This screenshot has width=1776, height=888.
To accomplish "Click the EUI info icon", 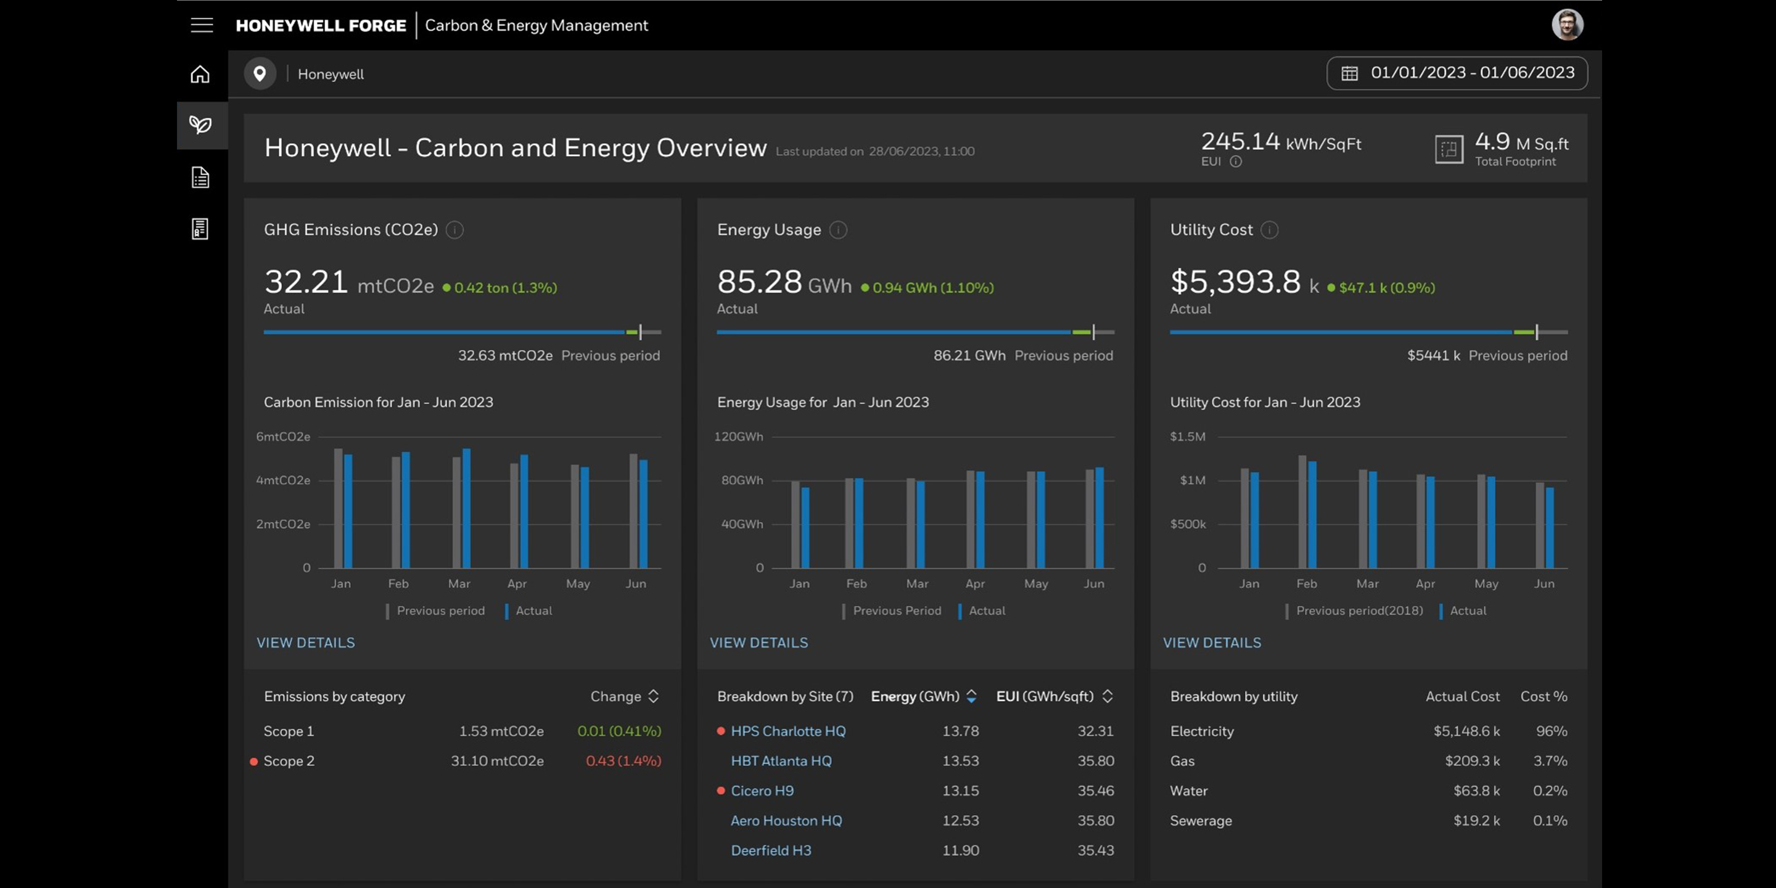I will (1235, 162).
